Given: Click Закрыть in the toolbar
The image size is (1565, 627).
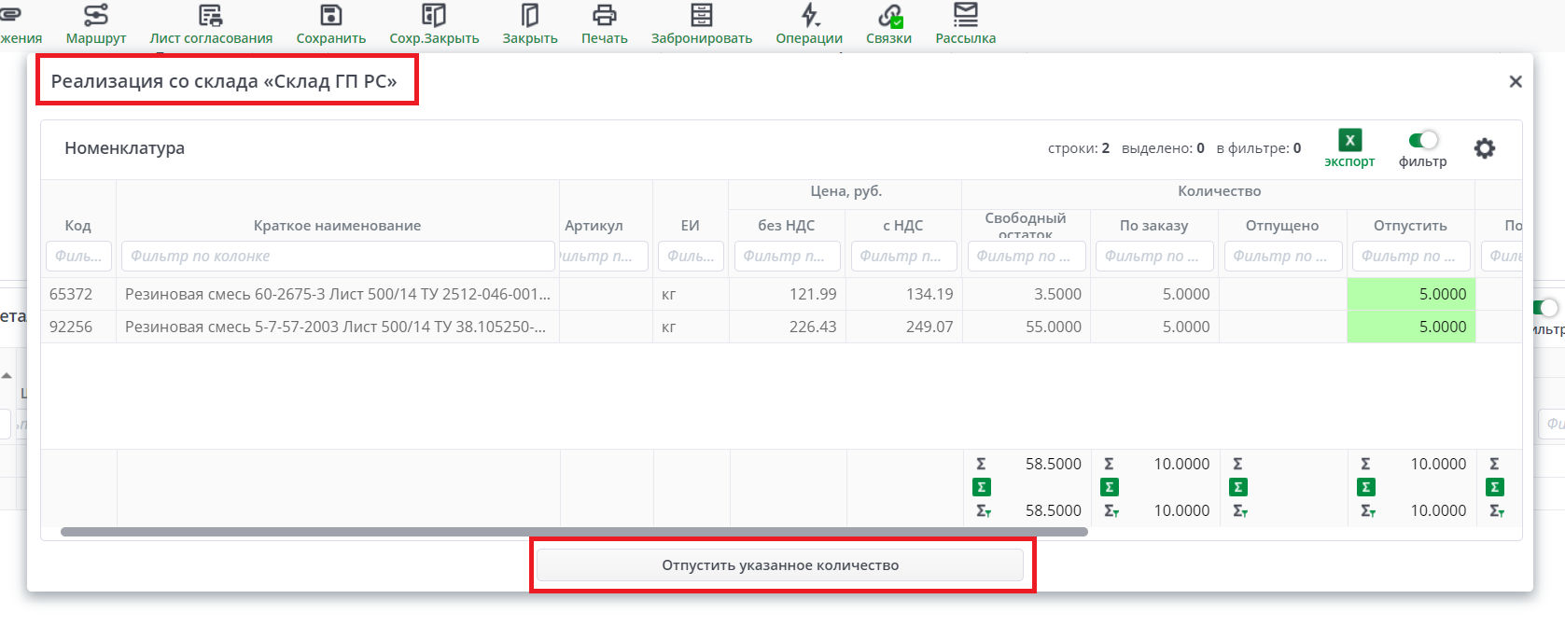Looking at the screenshot, I should pyautogui.click(x=530, y=16).
